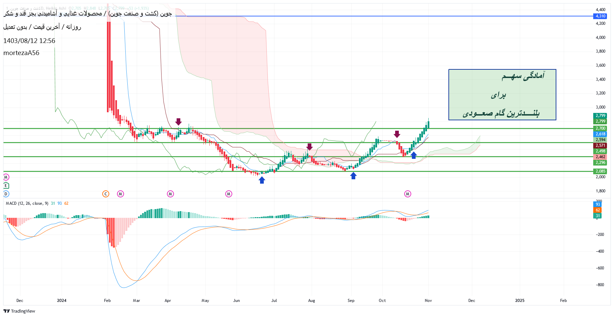Click the Jul label on time axis

click(x=274, y=301)
